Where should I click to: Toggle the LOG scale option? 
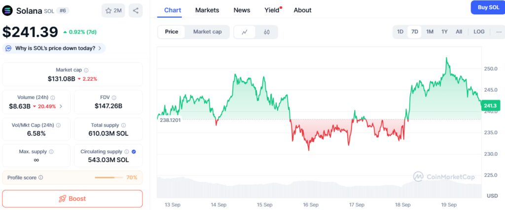tap(479, 32)
